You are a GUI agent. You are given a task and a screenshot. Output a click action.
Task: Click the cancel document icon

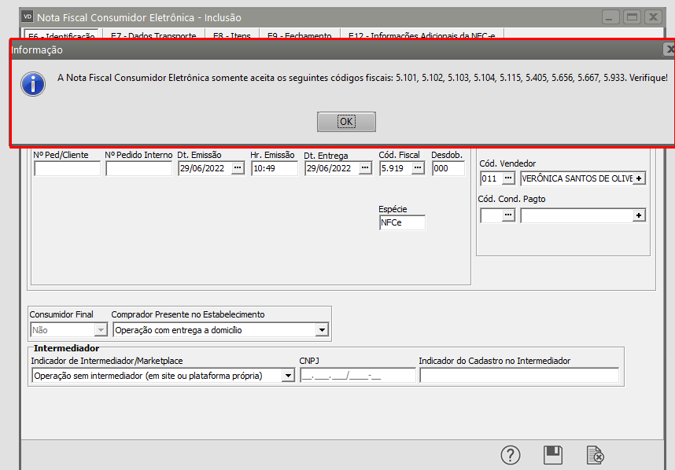point(596,455)
